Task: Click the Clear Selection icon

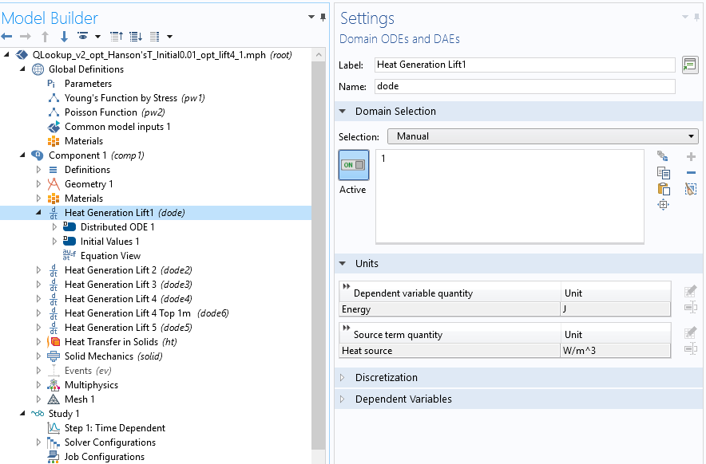Action: [691, 189]
